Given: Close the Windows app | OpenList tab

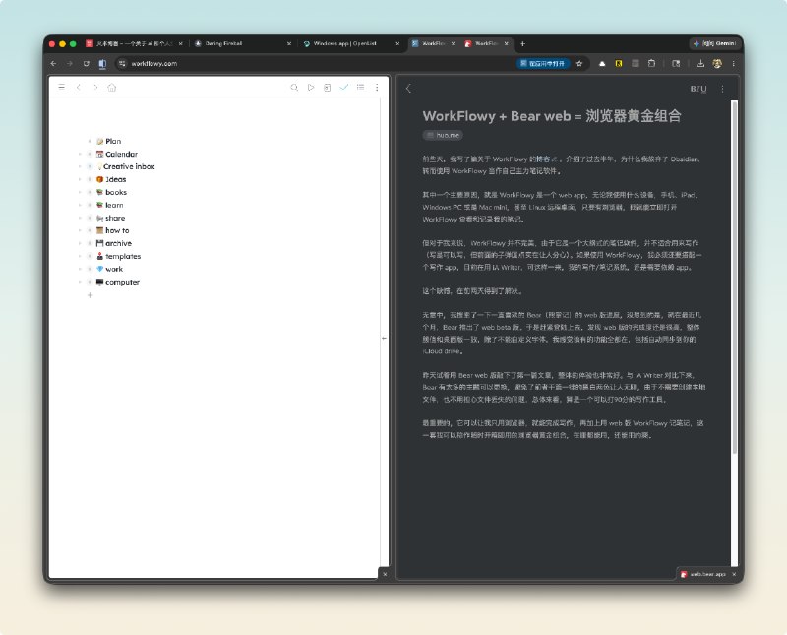Looking at the screenshot, I should click(397, 43).
